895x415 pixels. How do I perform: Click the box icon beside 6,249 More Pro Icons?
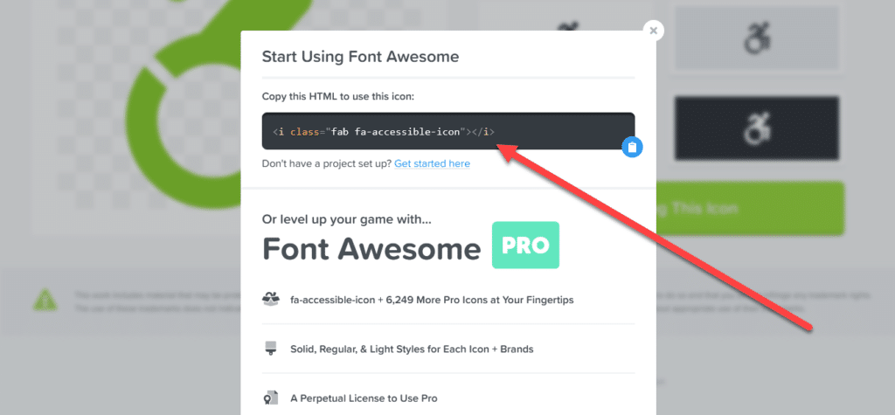(270, 299)
